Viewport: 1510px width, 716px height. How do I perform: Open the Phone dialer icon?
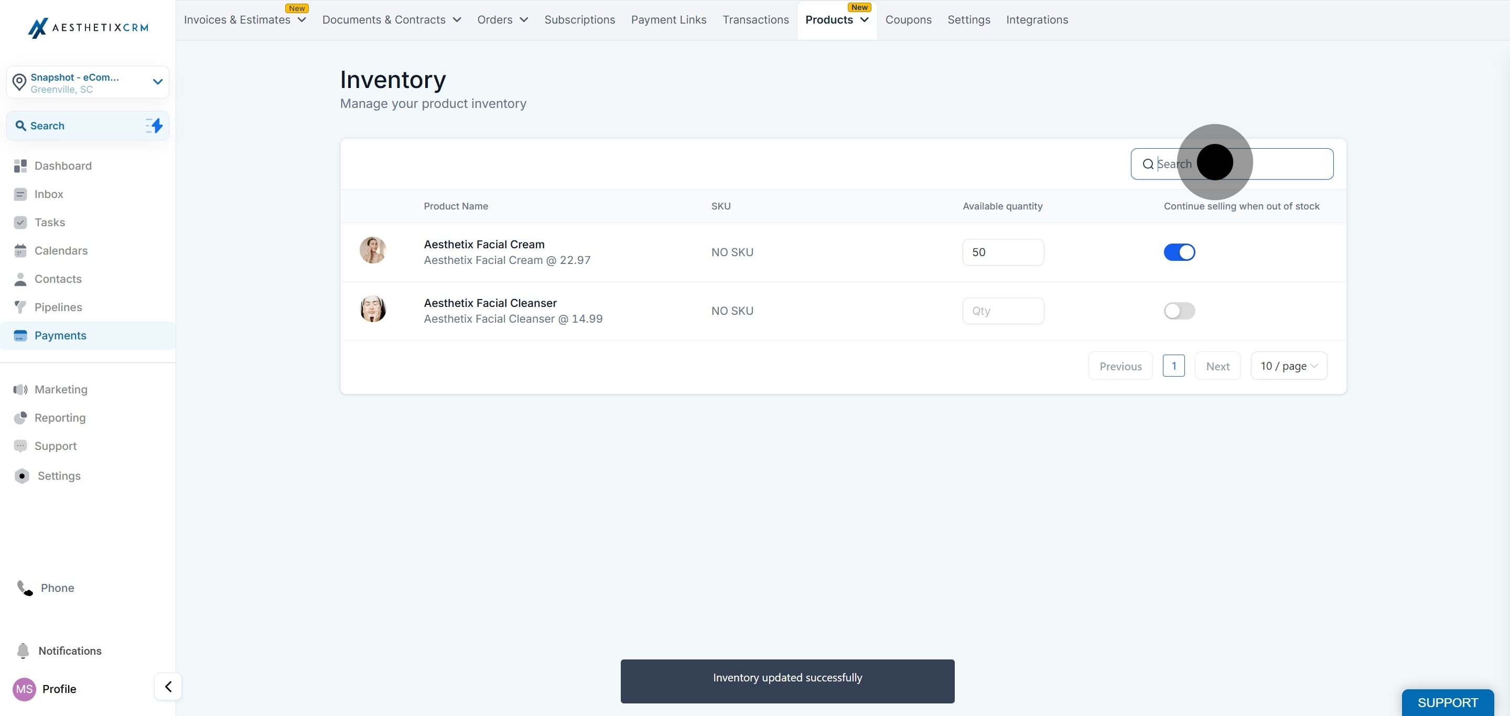pos(25,588)
